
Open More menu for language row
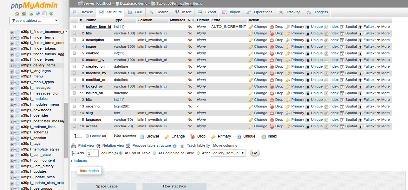tap(383, 120)
